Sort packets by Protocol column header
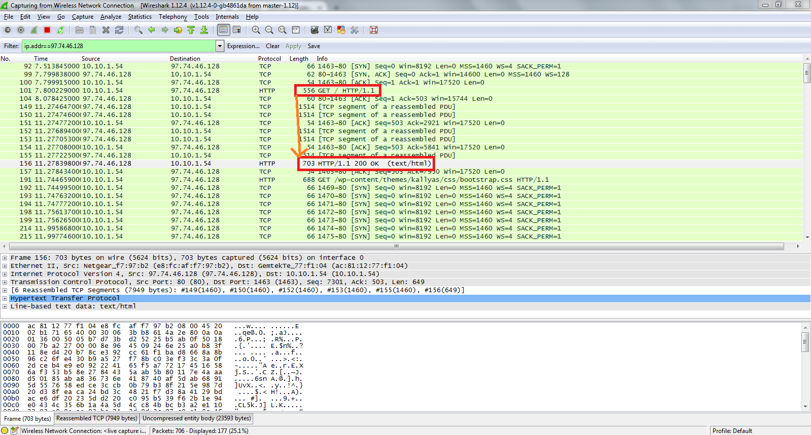 [269, 59]
